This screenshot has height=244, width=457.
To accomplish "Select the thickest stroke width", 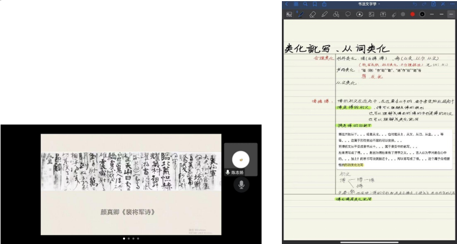I will click(x=451, y=14).
